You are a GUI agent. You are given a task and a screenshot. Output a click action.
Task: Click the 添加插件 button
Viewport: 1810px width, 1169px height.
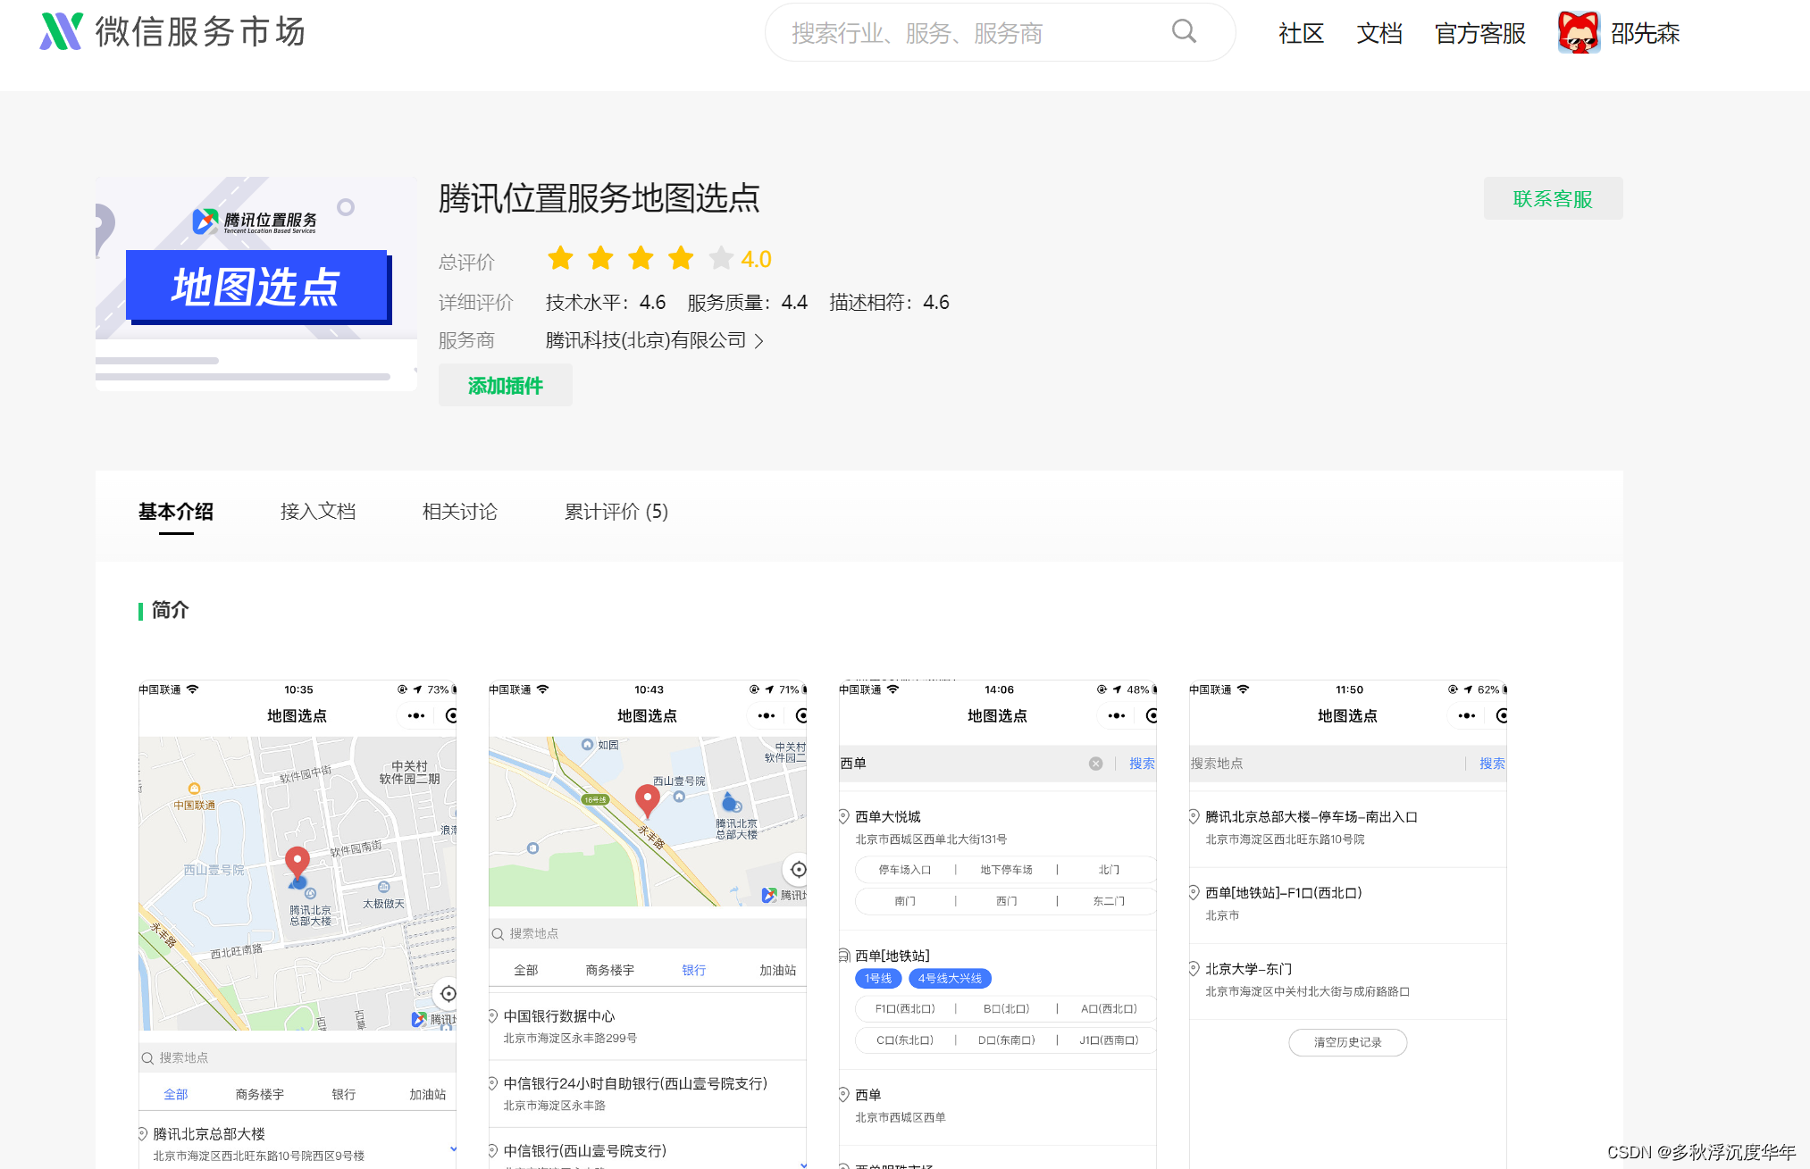click(505, 386)
